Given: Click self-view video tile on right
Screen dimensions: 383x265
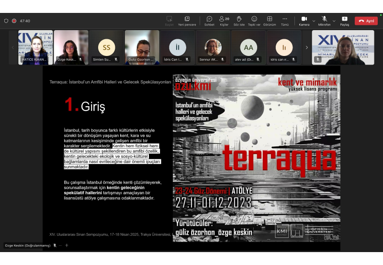Looking at the screenshot, I should pyautogui.click(x=343, y=47).
